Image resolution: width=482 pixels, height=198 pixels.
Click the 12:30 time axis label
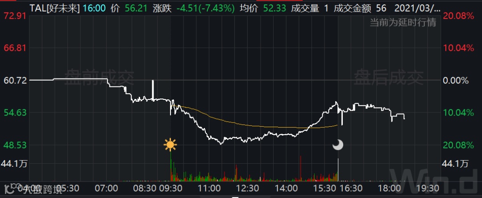click(248, 188)
